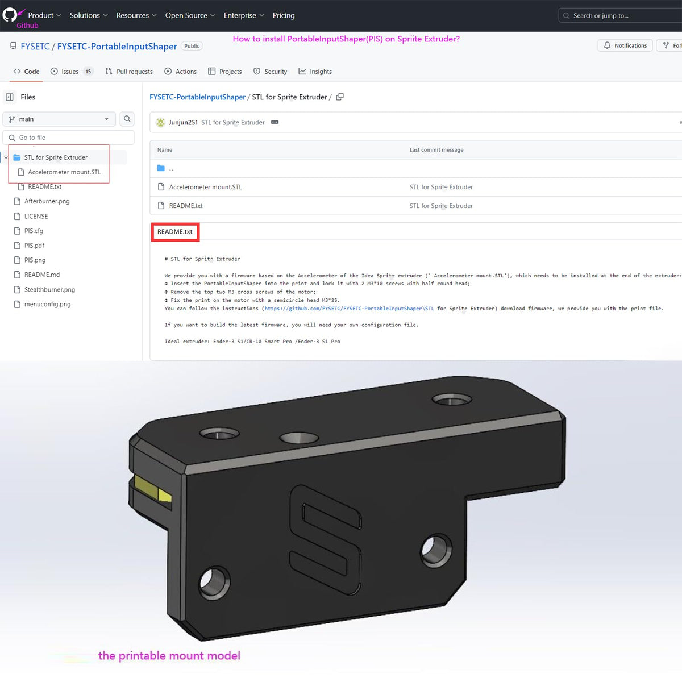Click the GitHub logo icon
This screenshot has height=682, width=682.
[10, 15]
